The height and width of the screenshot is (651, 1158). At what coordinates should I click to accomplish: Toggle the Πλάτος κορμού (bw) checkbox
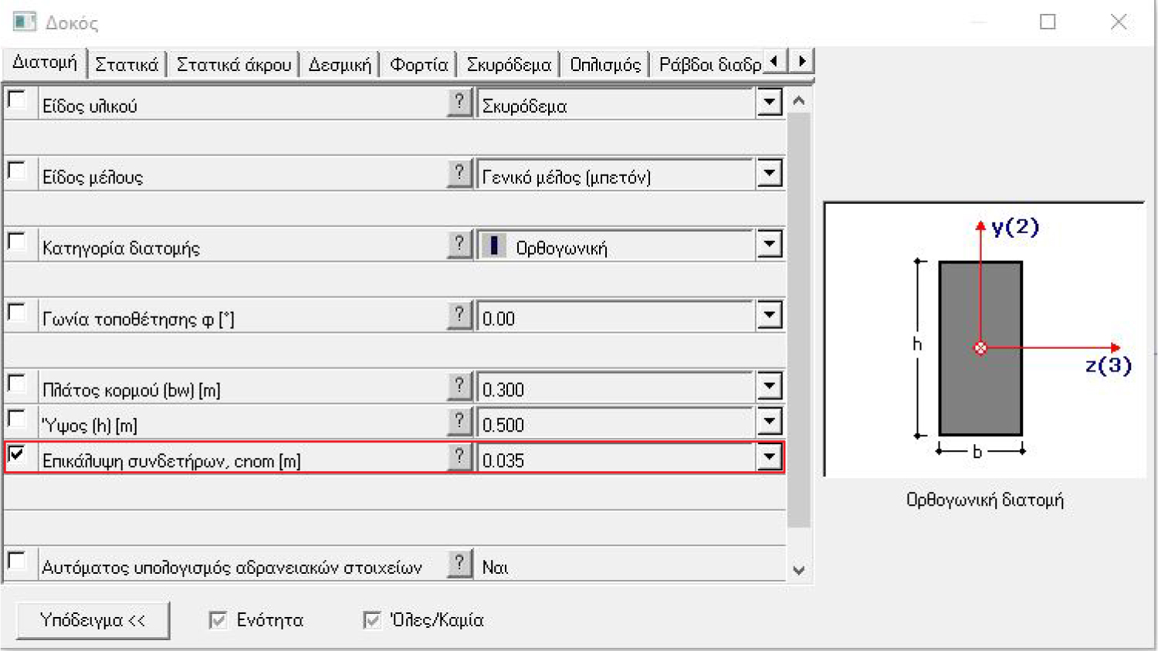tap(16, 384)
